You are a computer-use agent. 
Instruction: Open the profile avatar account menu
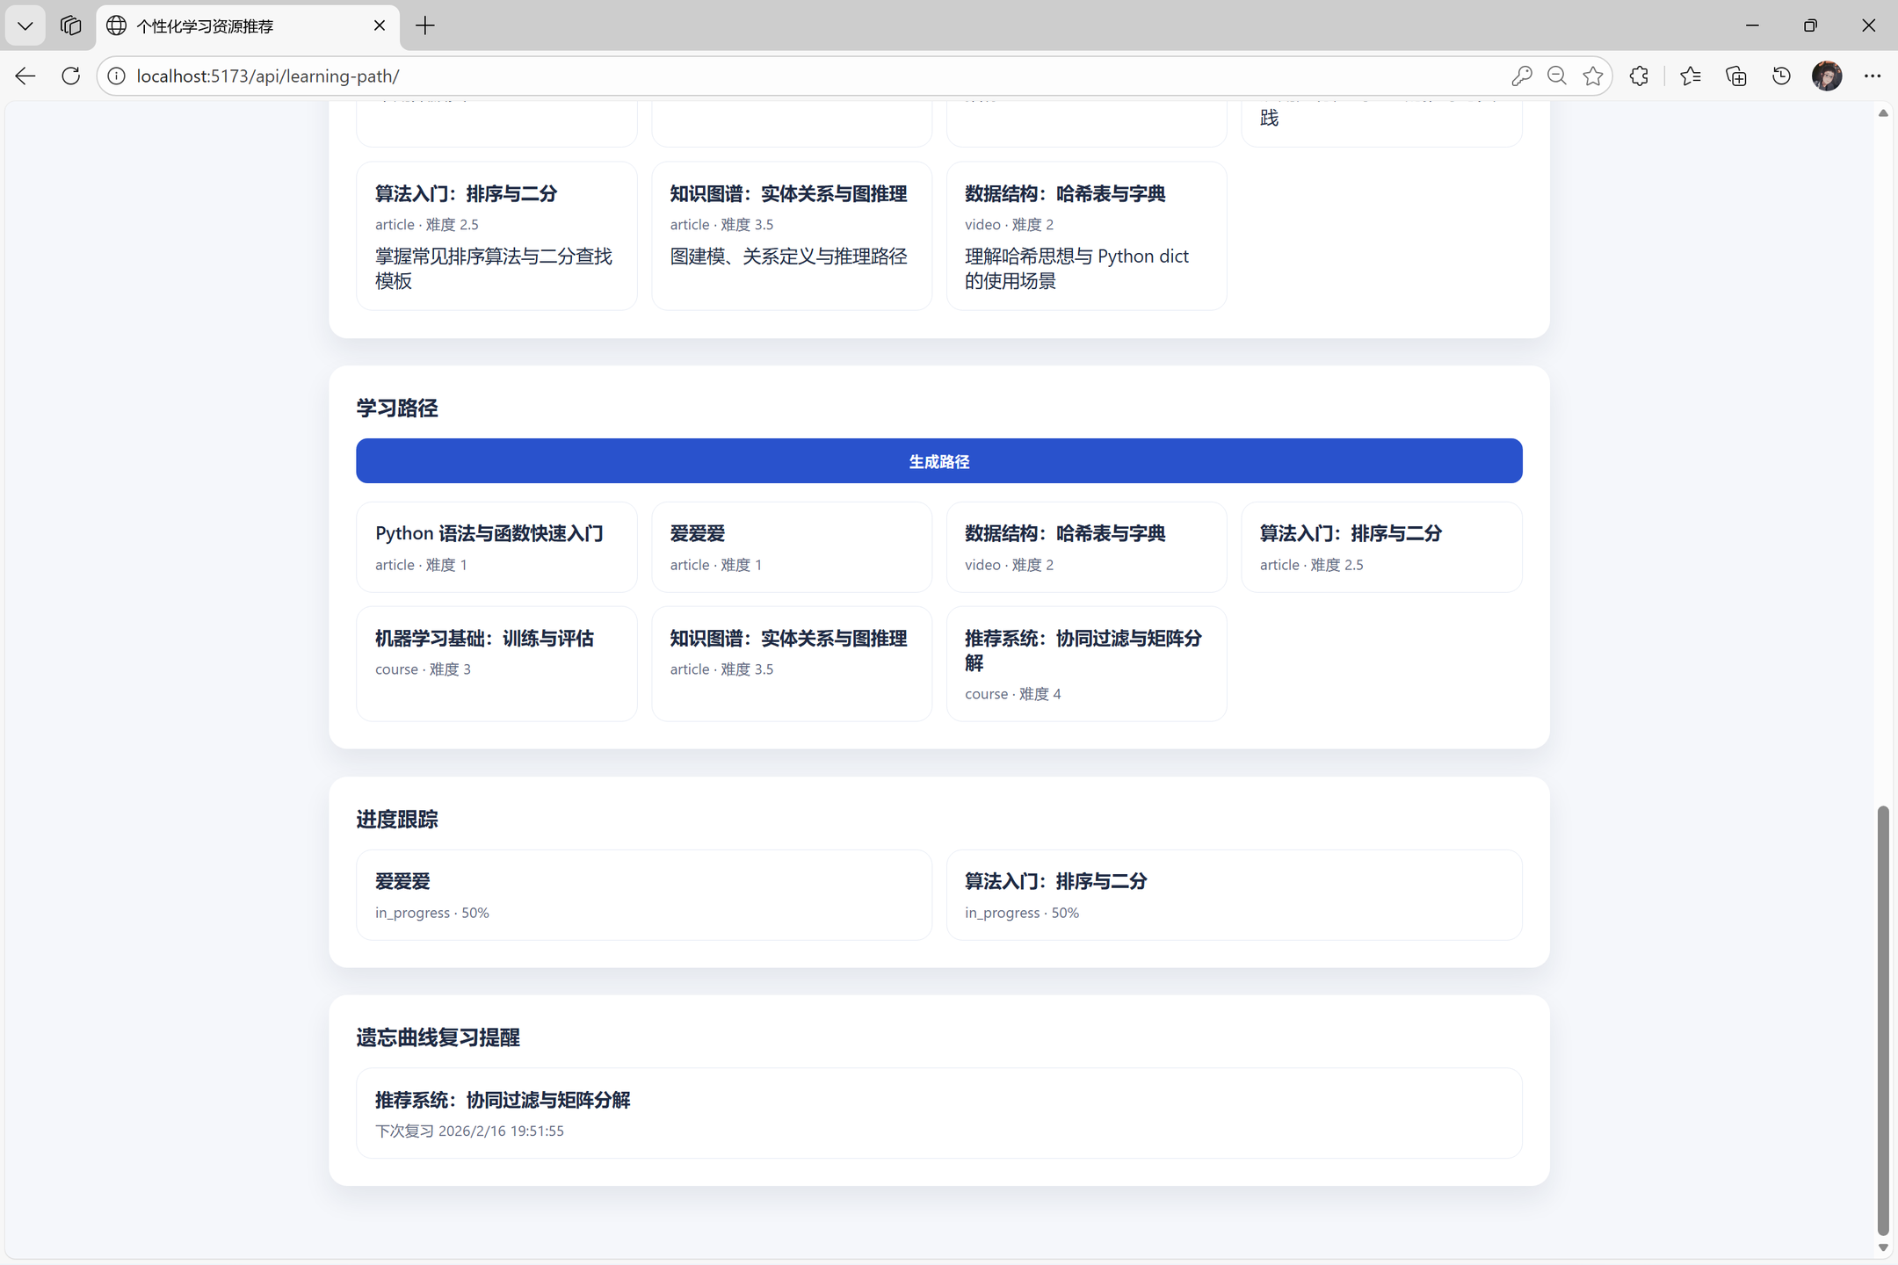pyautogui.click(x=1828, y=76)
